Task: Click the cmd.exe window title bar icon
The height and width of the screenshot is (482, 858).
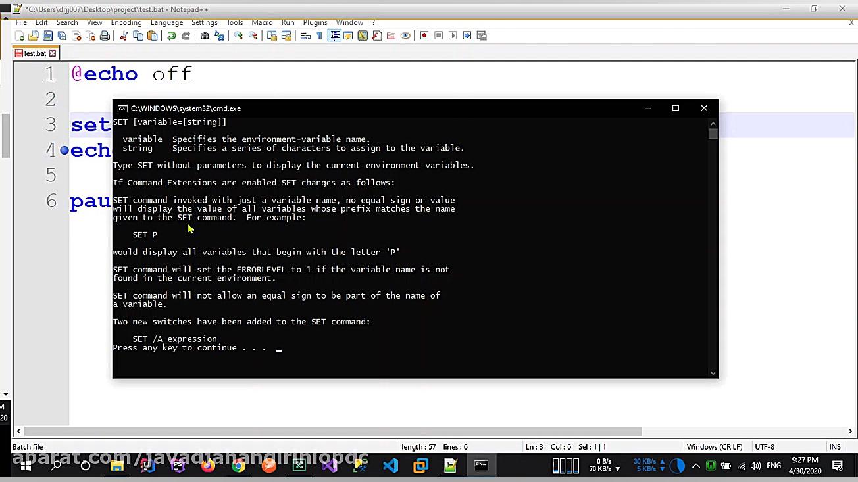Action: tap(122, 108)
